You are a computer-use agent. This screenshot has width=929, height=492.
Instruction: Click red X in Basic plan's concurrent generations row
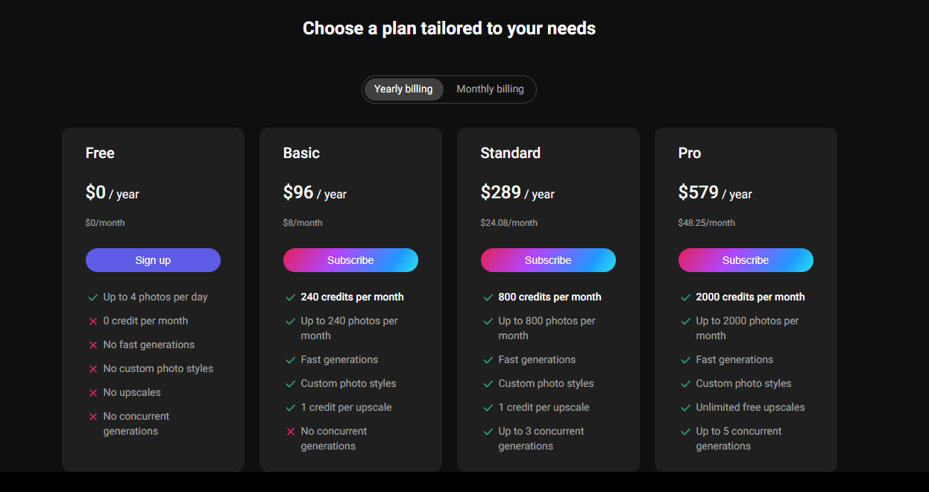pyautogui.click(x=291, y=432)
